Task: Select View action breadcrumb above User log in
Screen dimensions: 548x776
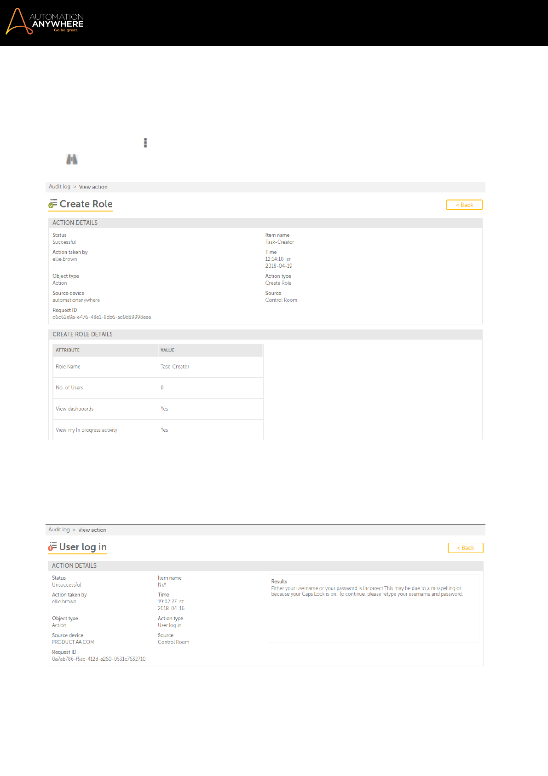Action: [x=92, y=530]
